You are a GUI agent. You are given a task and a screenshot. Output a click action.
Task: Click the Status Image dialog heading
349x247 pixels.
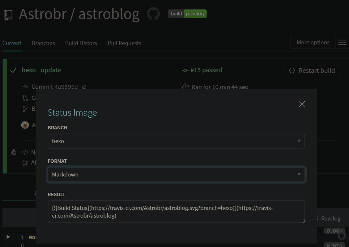pos(72,113)
